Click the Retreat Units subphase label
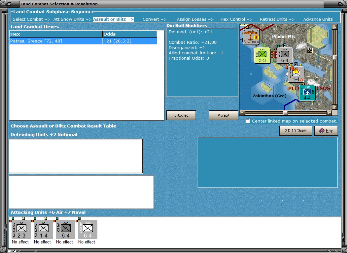Image resolution: width=347 pixels, height=253 pixels. coord(277,19)
